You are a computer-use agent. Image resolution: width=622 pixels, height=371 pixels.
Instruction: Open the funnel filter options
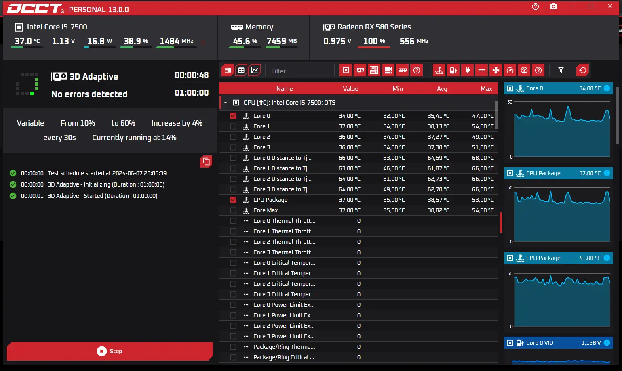(x=561, y=70)
